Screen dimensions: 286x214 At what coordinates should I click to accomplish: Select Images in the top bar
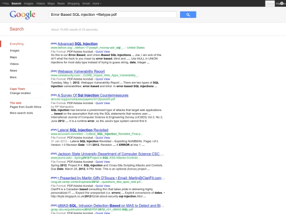(x=29, y=4)
